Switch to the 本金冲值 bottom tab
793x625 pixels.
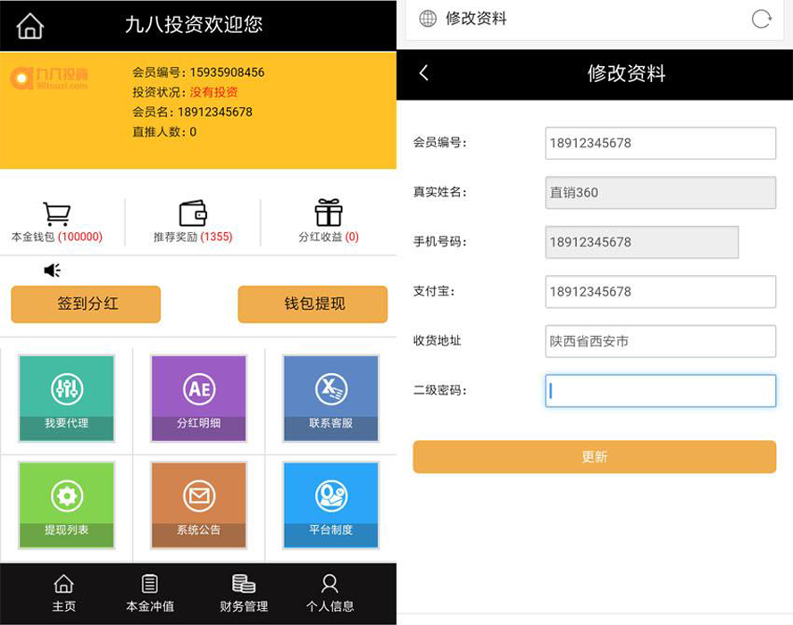[x=150, y=593]
